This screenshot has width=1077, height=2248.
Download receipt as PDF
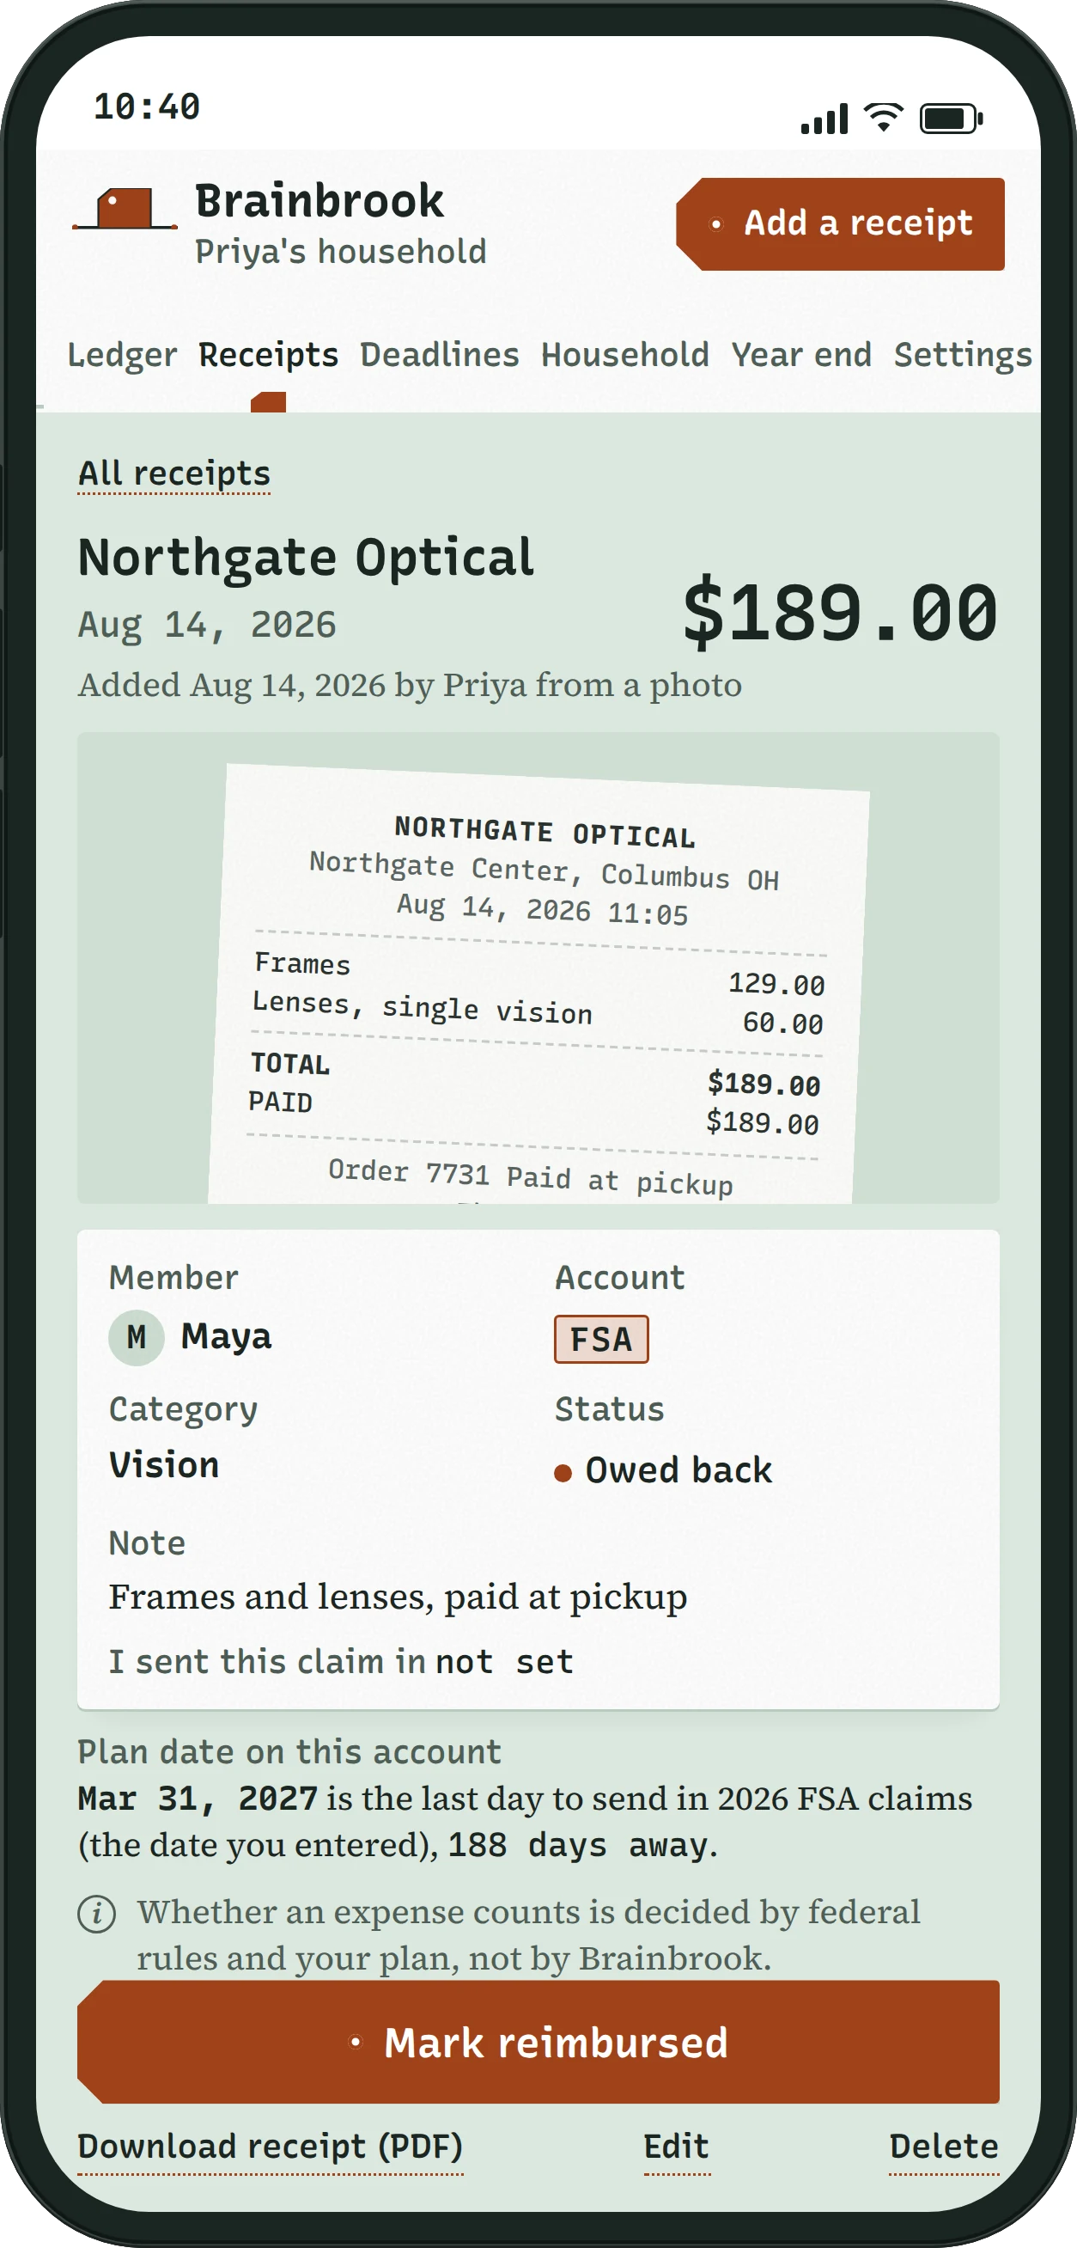[271, 2147]
